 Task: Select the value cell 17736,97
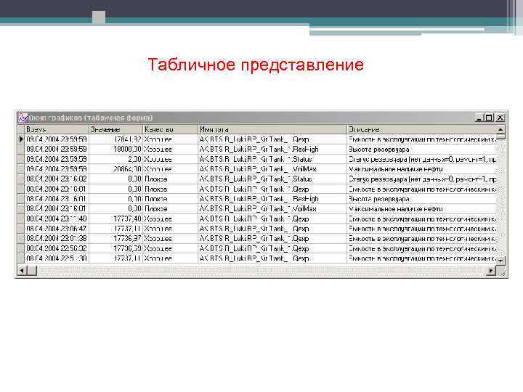116,238
